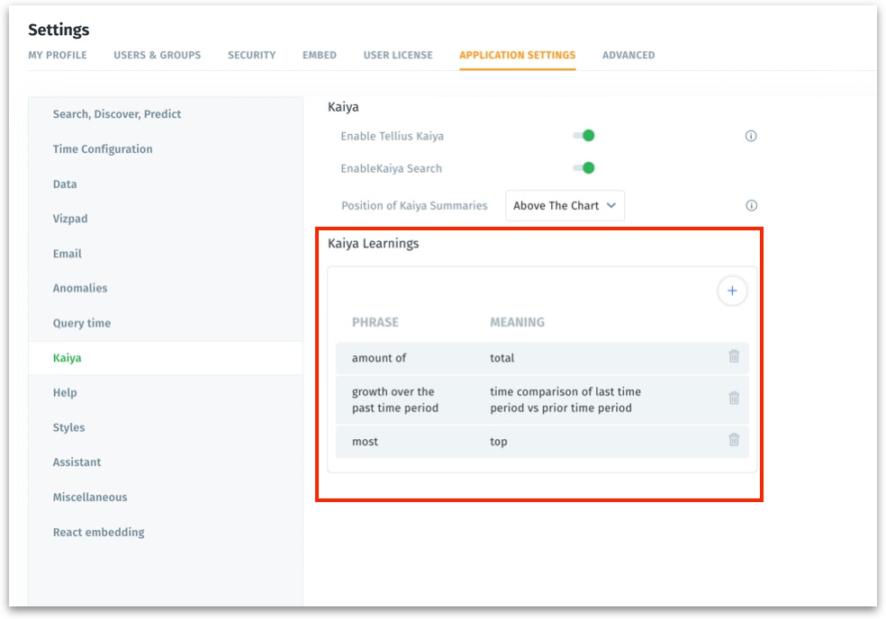
Task: Select the User License tab
Action: pos(398,55)
